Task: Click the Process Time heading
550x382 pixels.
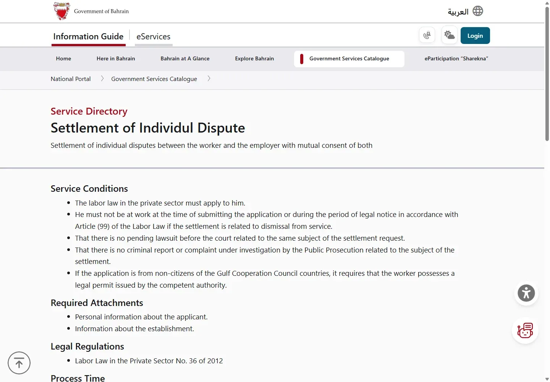Action: click(78, 378)
